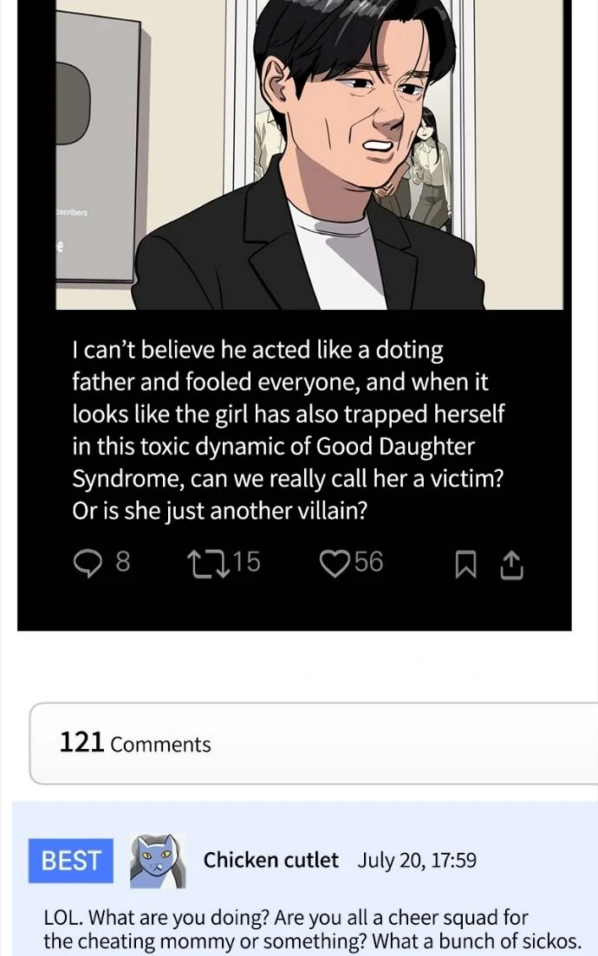
Task: Open Chicken cutlet's profile name
Action: click(x=270, y=860)
